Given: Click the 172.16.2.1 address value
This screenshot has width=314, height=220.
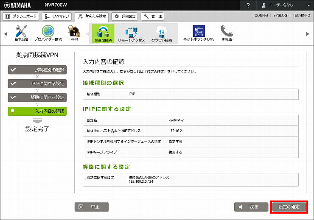Looking at the screenshot, I should (x=177, y=131).
